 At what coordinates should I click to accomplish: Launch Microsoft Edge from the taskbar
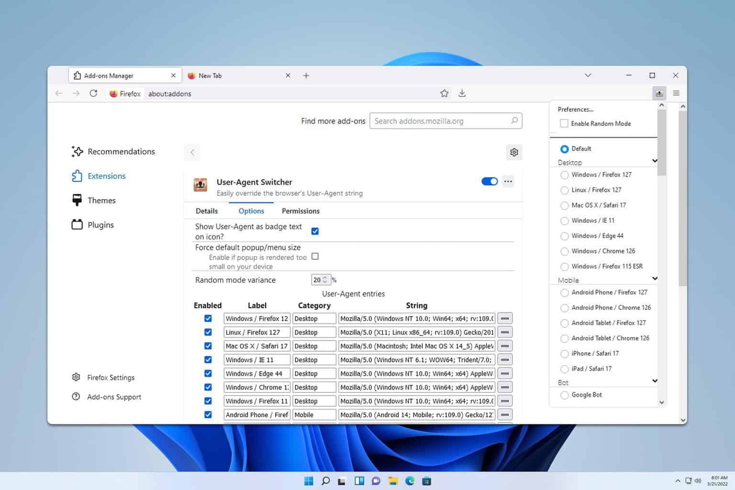tap(410, 481)
